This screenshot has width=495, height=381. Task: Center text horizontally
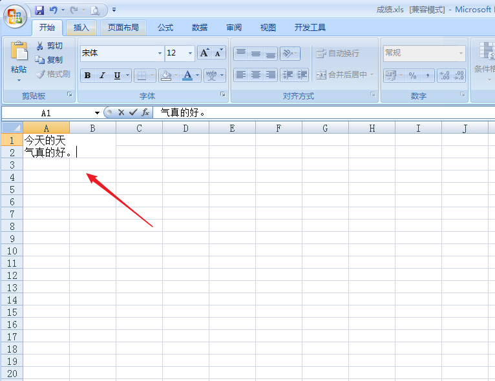click(x=256, y=75)
